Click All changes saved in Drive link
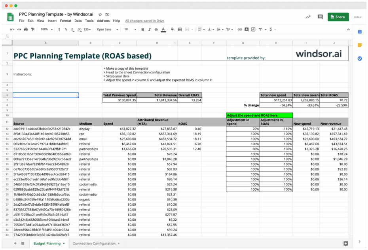This screenshot has width=368, height=250. (144, 21)
